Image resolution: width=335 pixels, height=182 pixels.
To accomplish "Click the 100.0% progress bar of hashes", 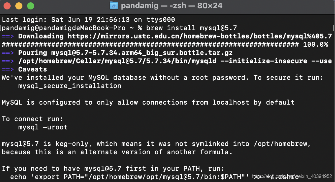I will point(147,44).
